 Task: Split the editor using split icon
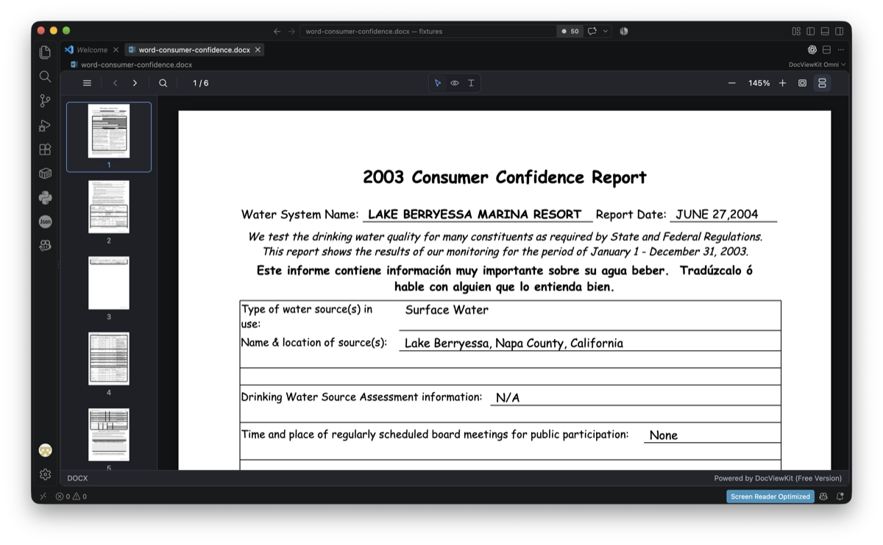(826, 50)
